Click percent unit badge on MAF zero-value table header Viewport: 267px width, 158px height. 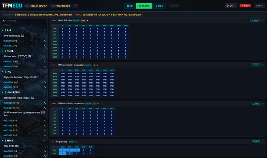tap(95, 103)
